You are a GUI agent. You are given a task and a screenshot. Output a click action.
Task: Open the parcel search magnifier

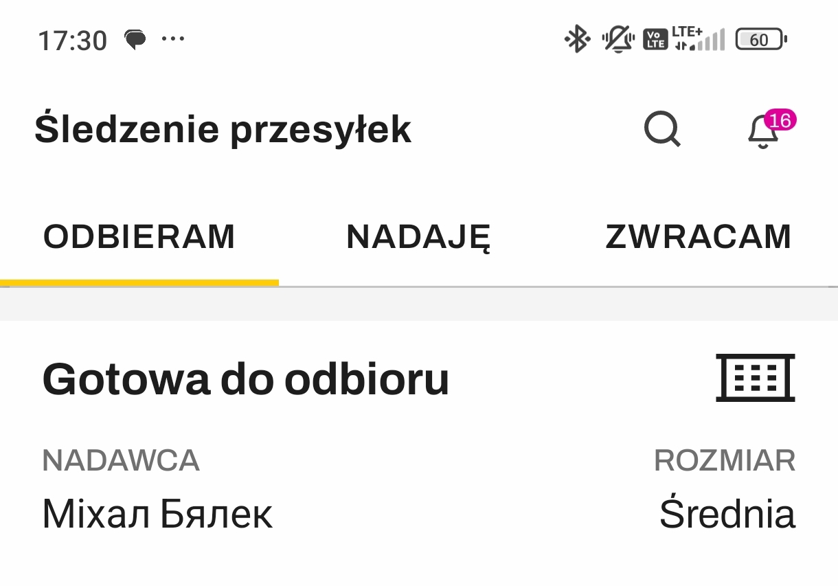coord(662,129)
